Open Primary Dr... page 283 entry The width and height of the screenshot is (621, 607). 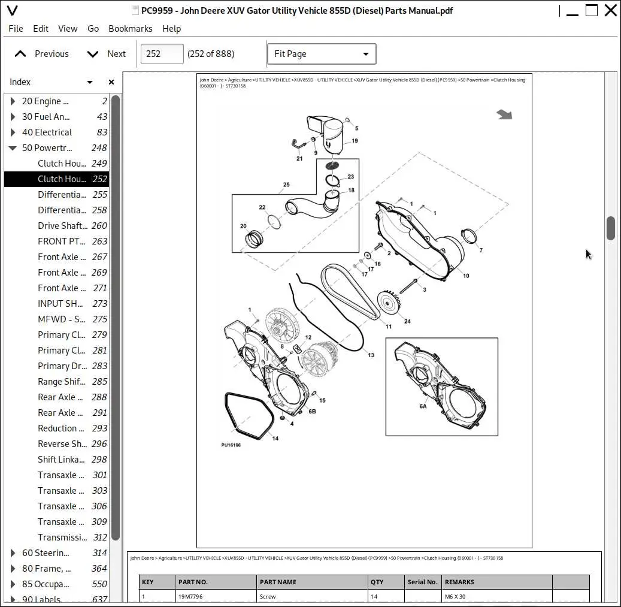(x=57, y=366)
